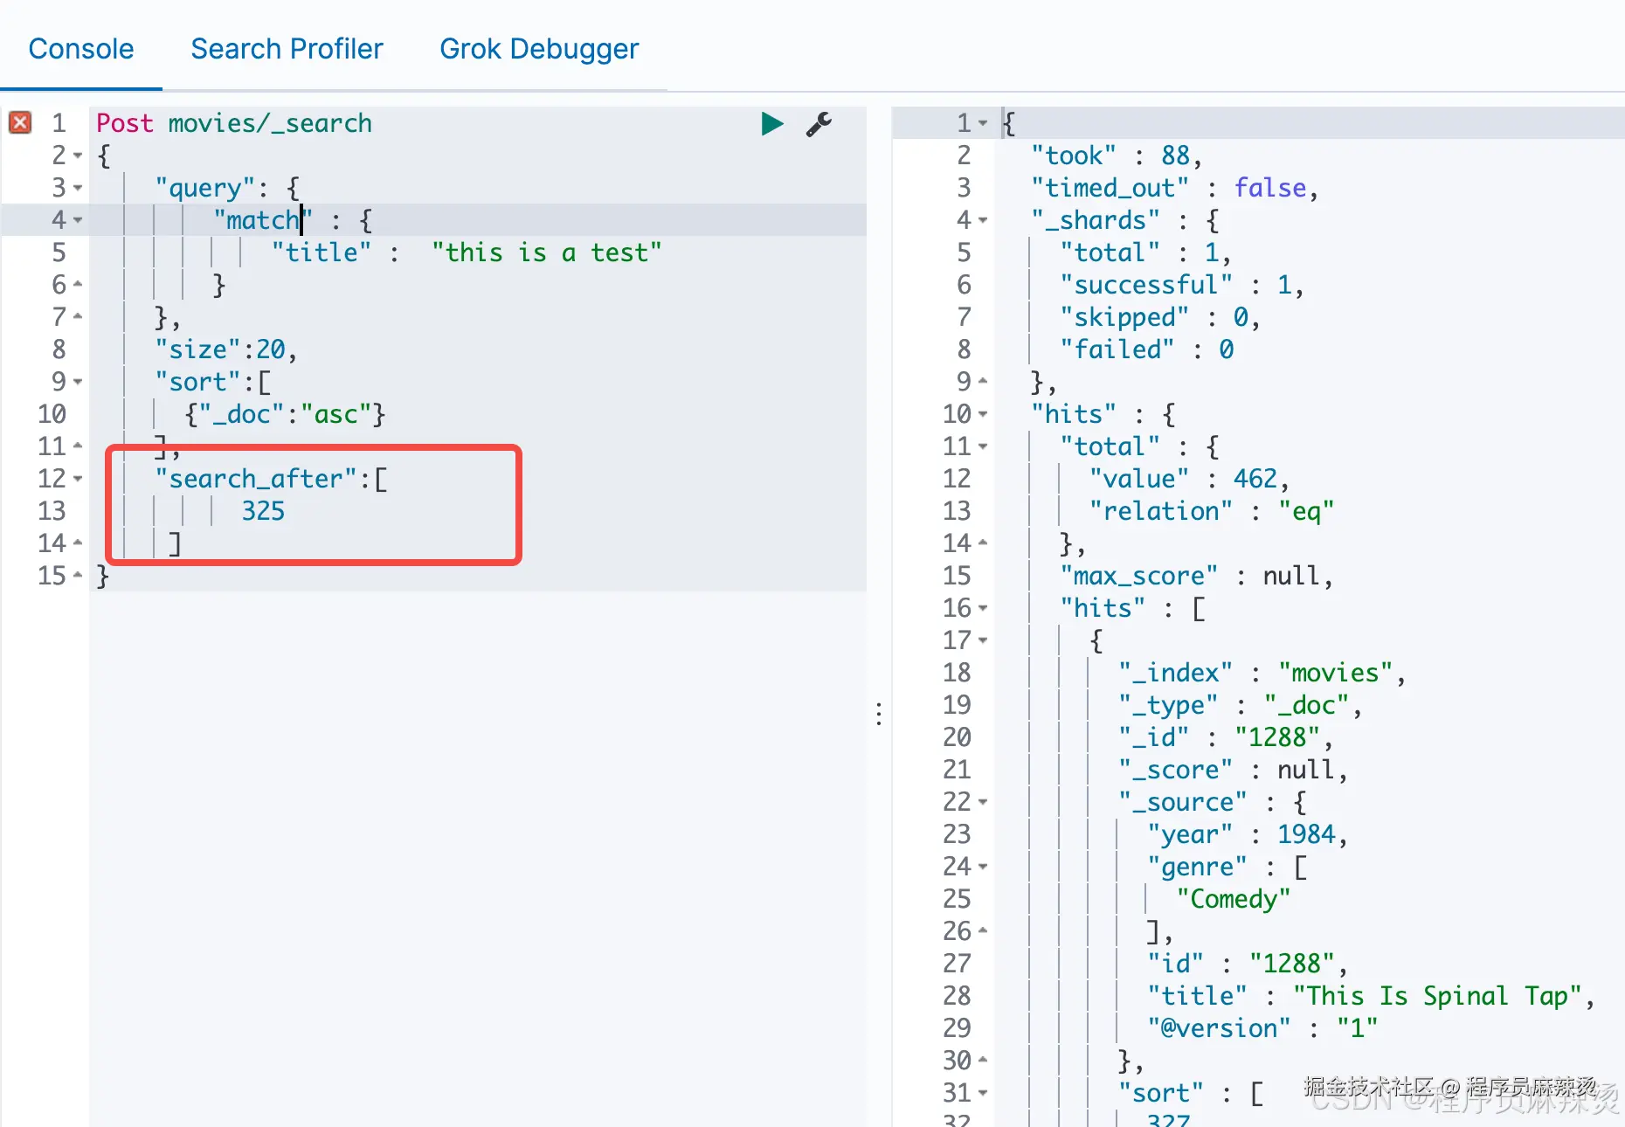Click the "year" : 1984 source line

pyautogui.click(x=1248, y=834)
